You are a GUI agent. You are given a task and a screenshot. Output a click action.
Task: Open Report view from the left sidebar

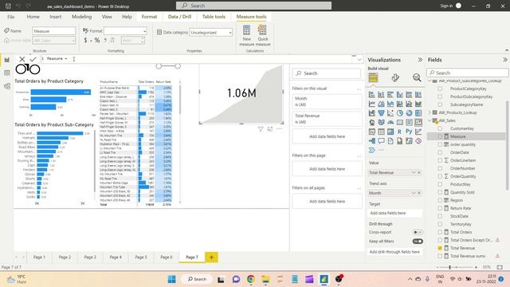(7, 60)
